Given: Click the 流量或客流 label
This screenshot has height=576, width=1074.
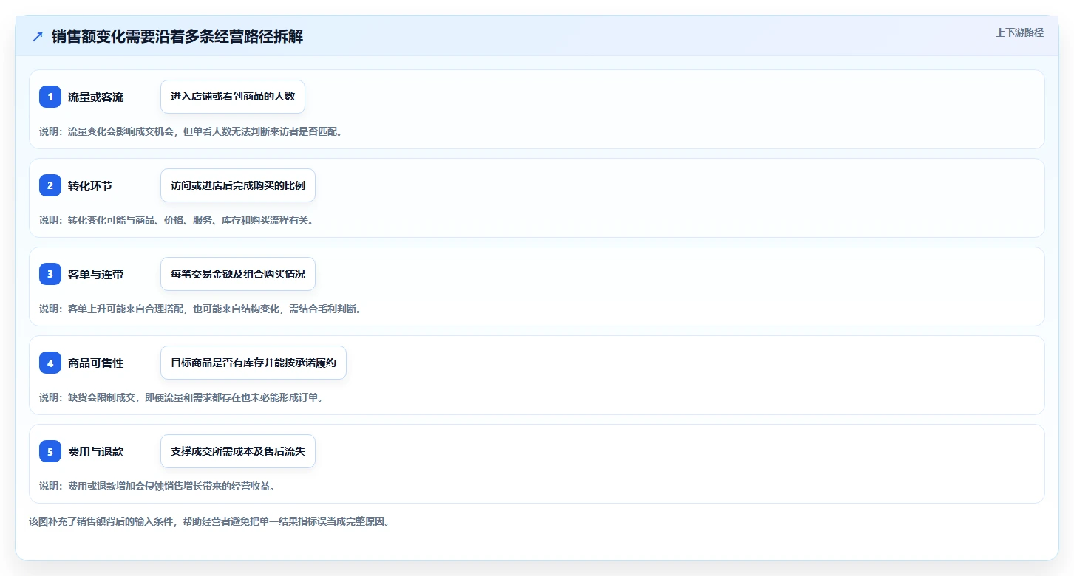Looking at the screenshot, I should [95, 97].
